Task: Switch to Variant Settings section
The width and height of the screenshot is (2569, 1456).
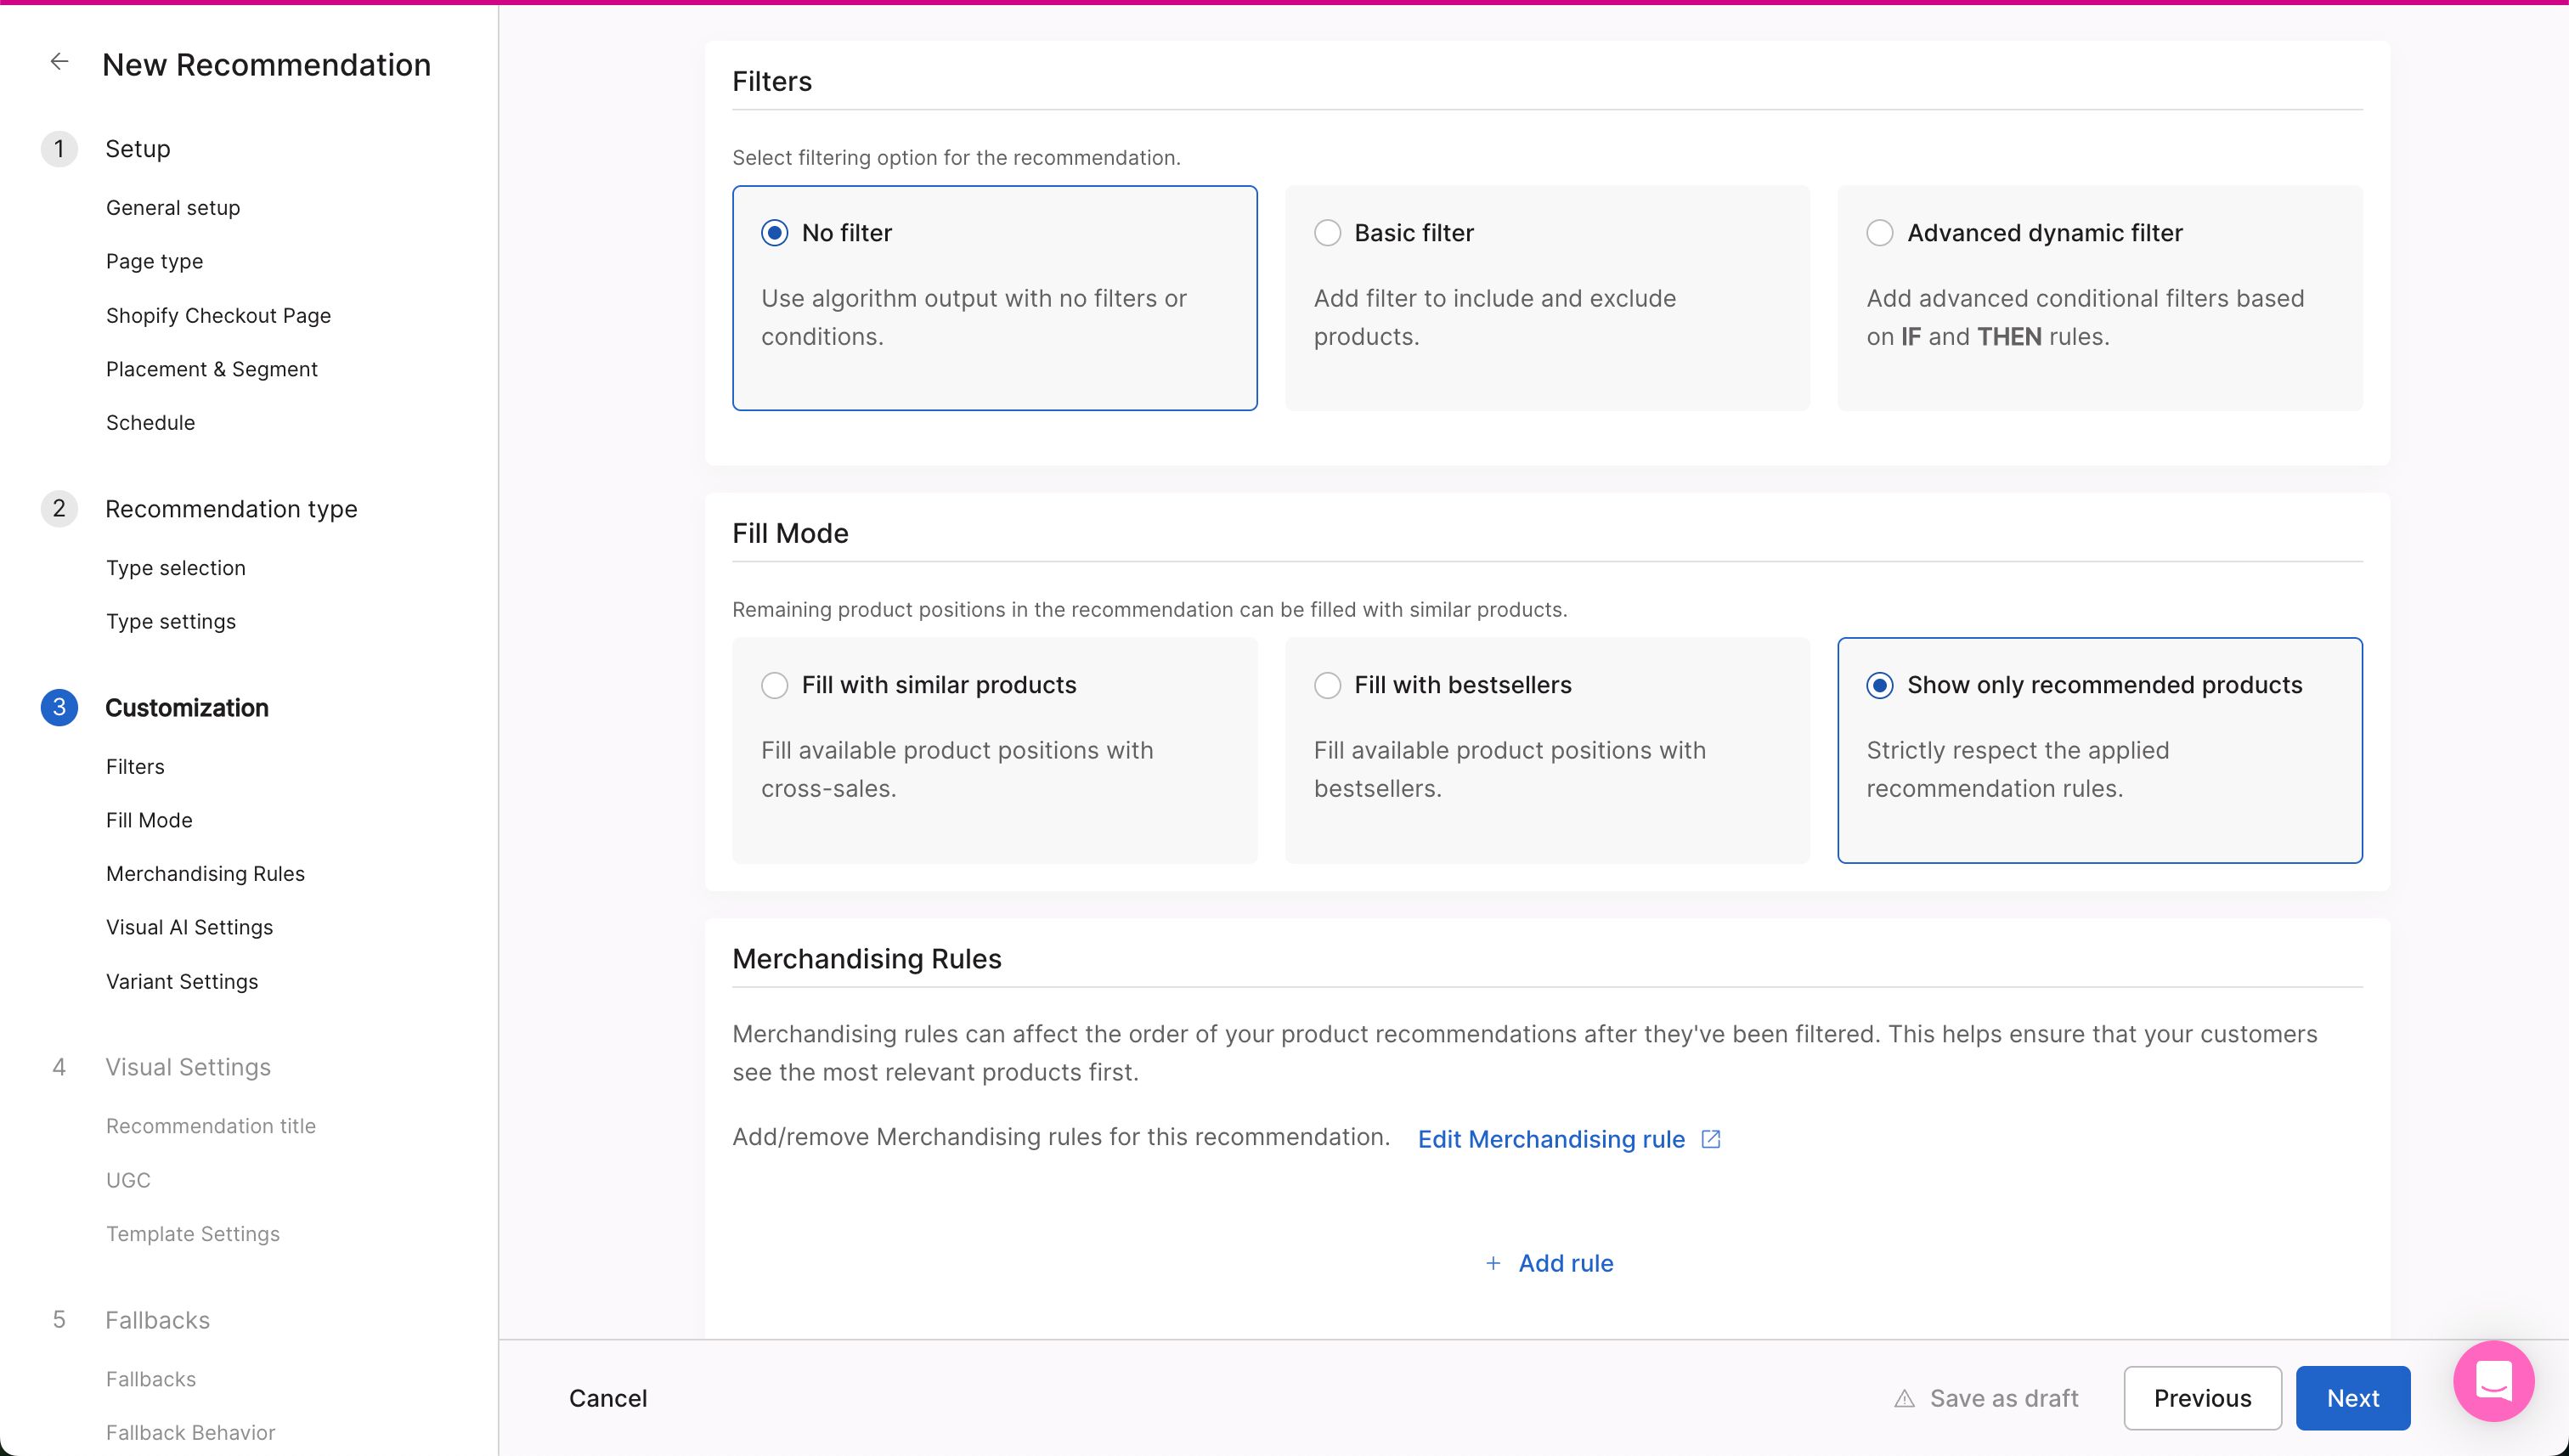Action: [182, 981]
